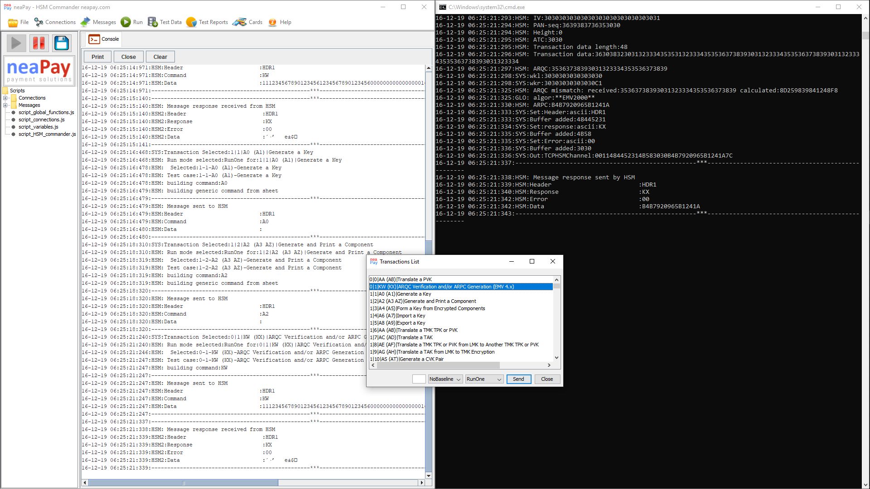This screenshot has height=489, width=870.
Task: Click the neaPay icon in Transactions List title
Action: click(x=373, y=261)
